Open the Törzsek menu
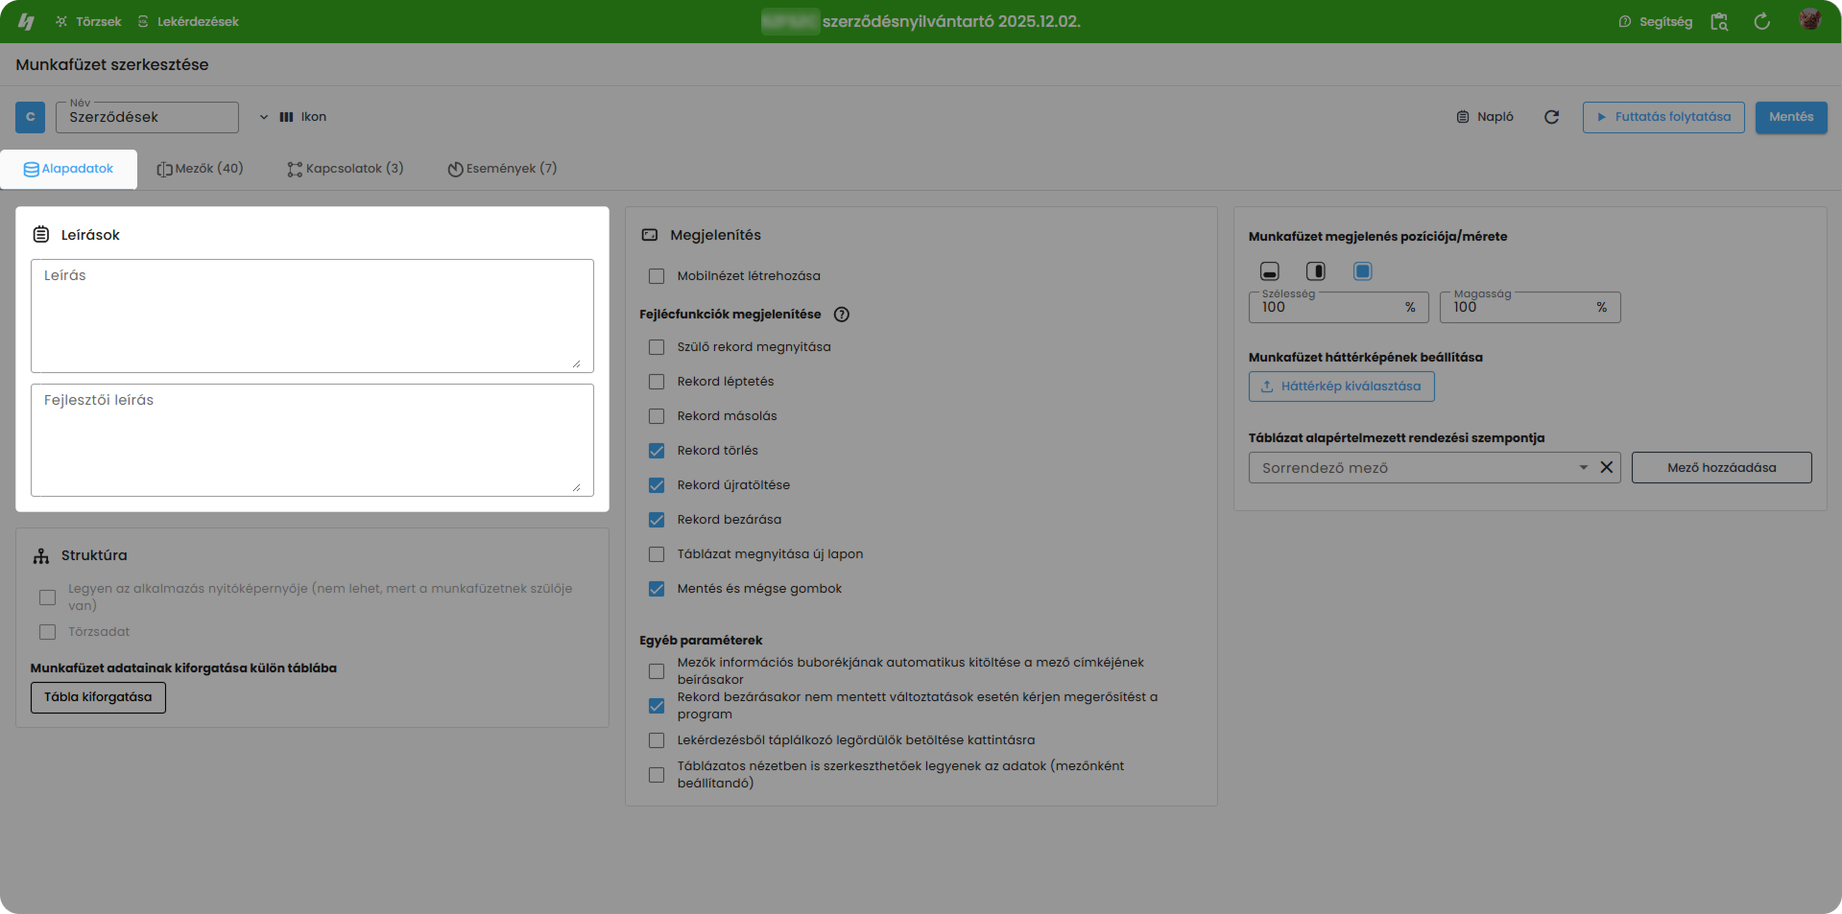This screenshot has height=914, width=1842. (x=88, y=21)
